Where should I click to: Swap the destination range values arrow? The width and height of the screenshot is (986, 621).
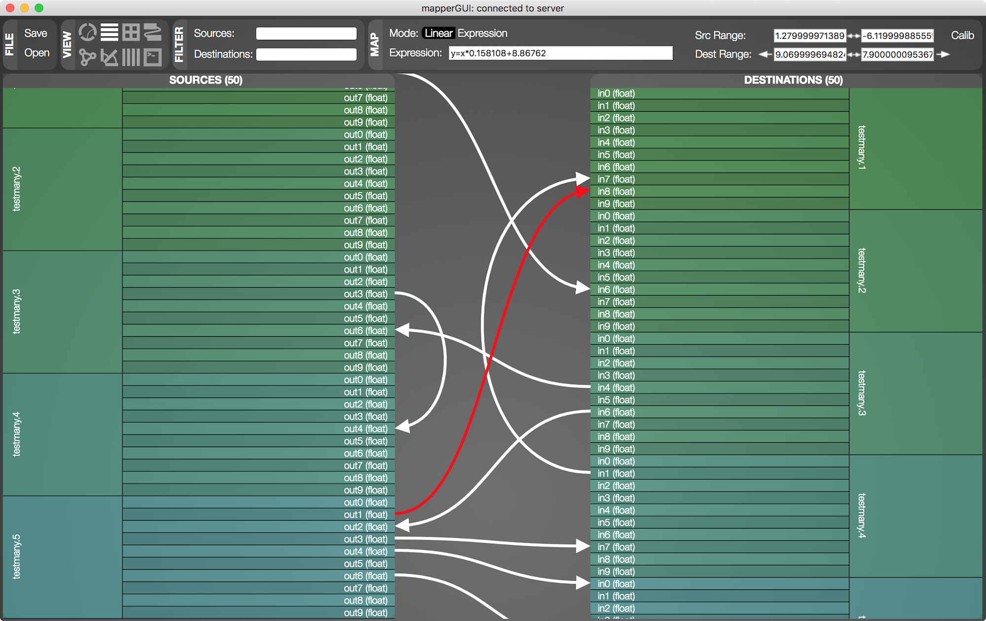point(854,55)
